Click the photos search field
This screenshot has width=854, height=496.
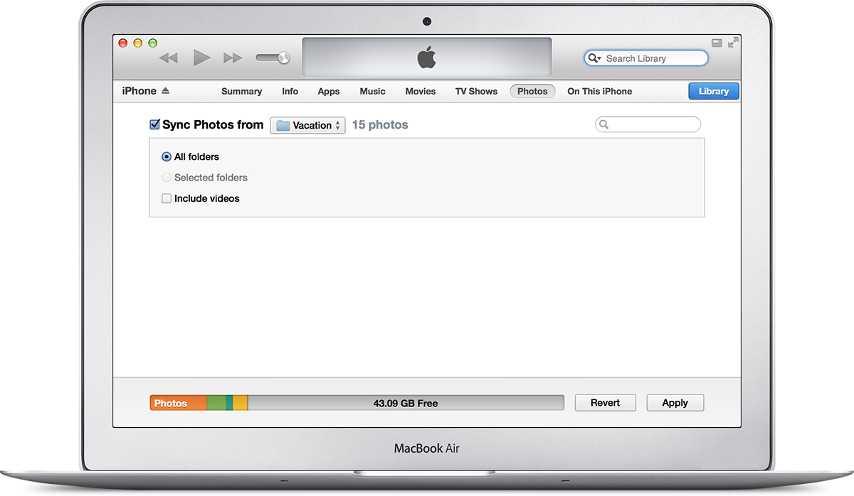(648, 124)
